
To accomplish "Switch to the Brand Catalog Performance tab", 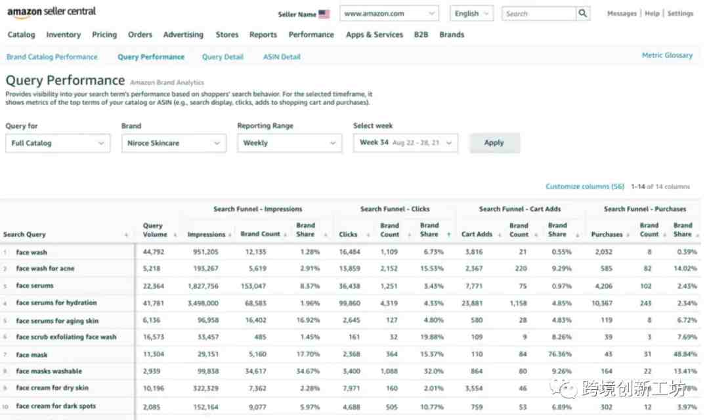I will [52, 57].
